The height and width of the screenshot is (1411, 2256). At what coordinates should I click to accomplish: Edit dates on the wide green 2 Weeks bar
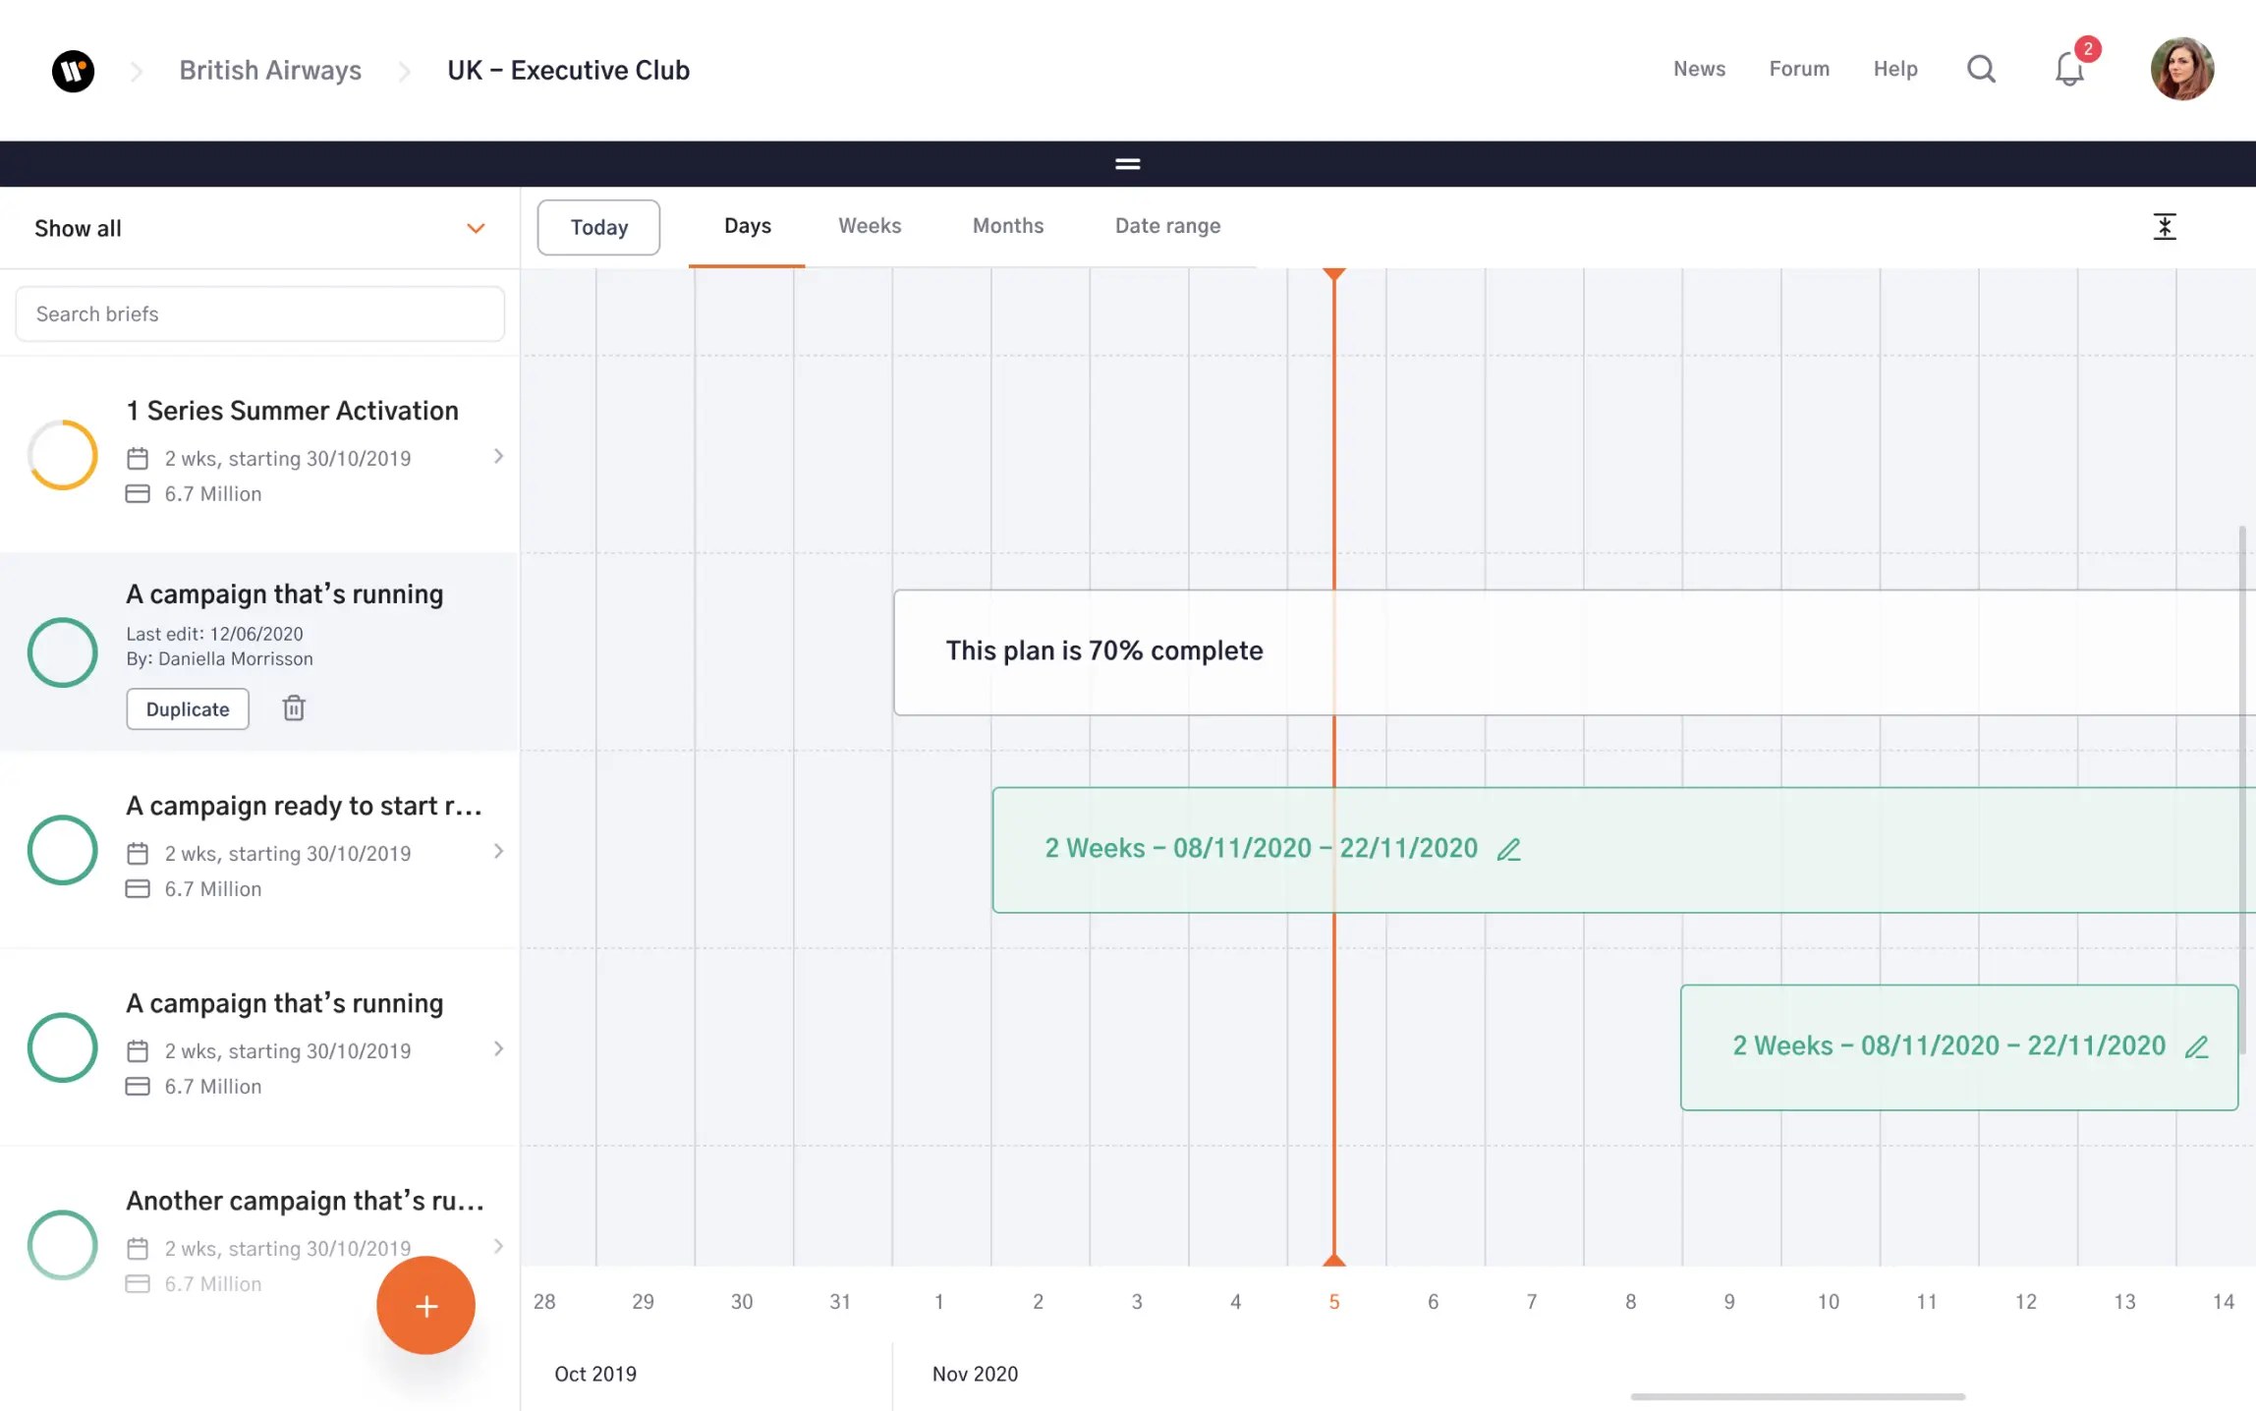1508,849
